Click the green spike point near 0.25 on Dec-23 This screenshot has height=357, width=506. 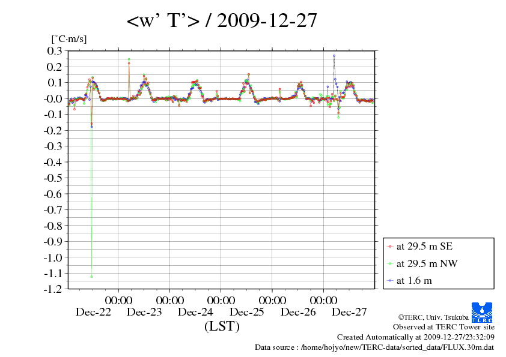click(129, 59)
